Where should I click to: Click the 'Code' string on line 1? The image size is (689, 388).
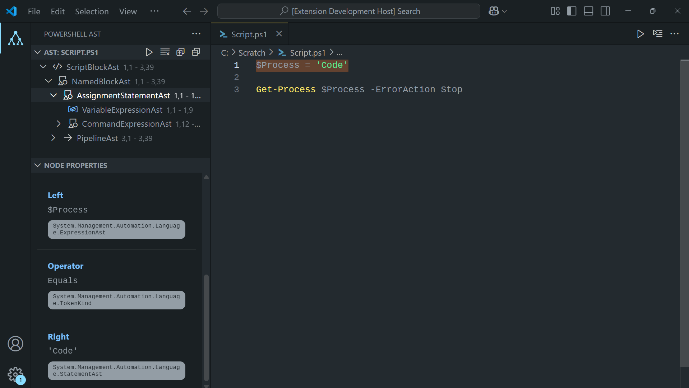(332, 65)
